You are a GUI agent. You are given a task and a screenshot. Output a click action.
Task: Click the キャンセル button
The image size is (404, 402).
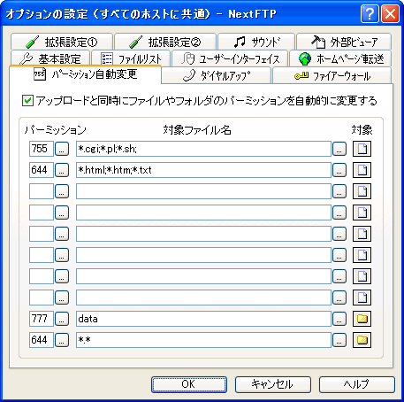coord(273,384)
